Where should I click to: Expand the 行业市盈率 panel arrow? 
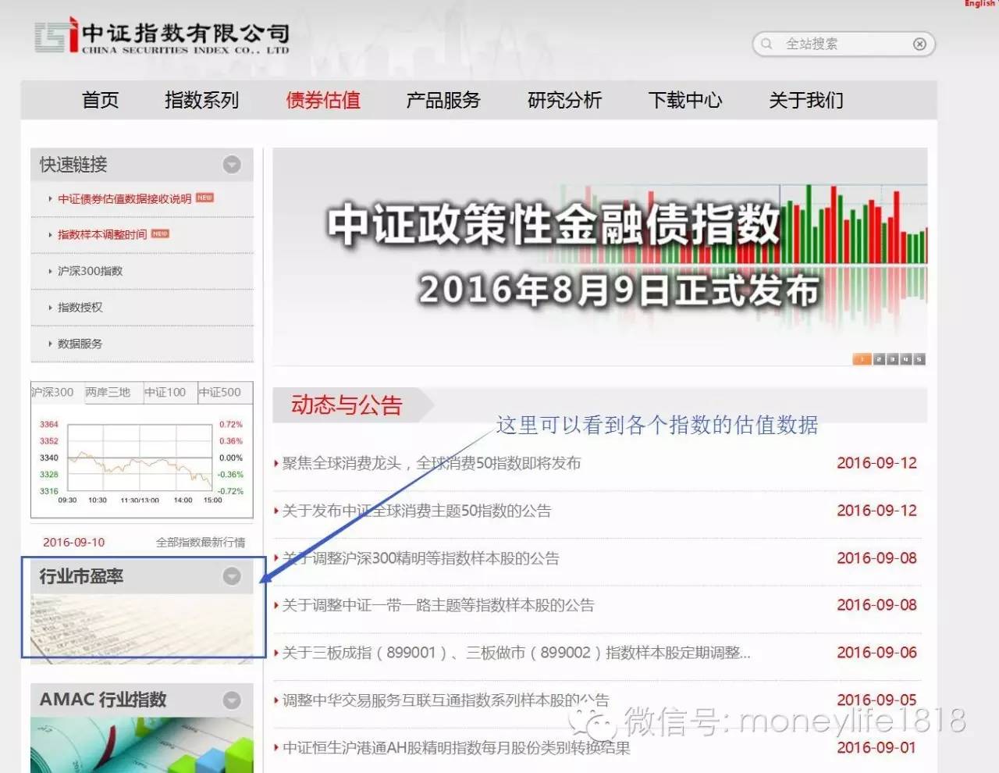tap(232, 576)
